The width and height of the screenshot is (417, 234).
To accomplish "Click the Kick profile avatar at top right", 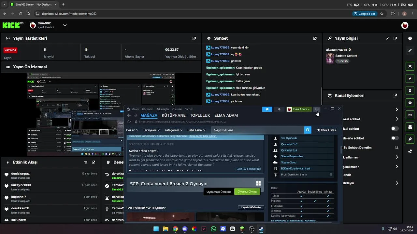I will 405,25.
